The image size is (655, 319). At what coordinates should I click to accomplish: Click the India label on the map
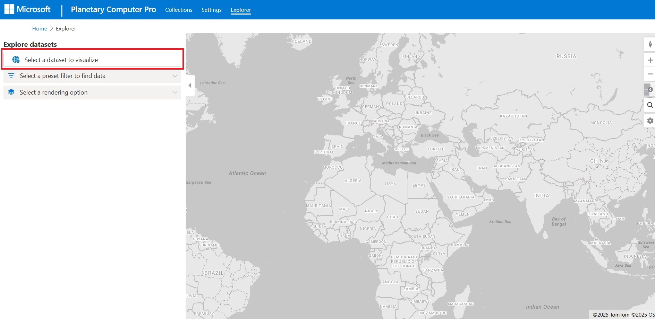(x=541, y=196)
